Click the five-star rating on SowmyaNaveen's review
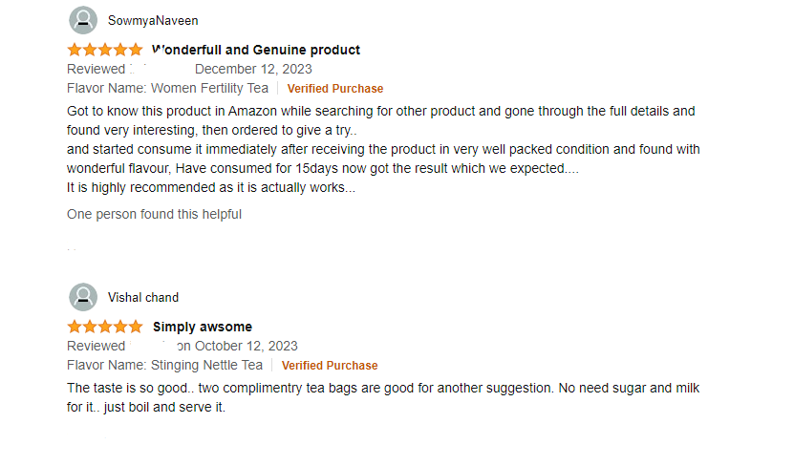The image size is (794, 466). [x=105, y=50]
